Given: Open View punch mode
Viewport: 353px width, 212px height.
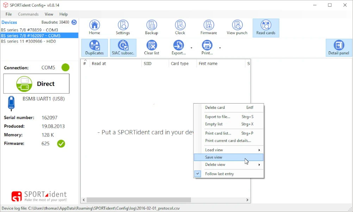Looking at the screenshot, I should [x=237, y=28].
